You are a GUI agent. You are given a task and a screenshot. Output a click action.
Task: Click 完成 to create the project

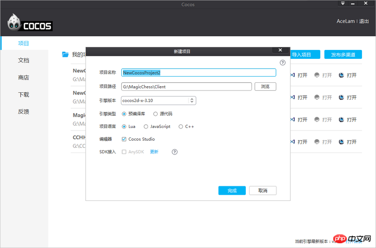point(232,191)
